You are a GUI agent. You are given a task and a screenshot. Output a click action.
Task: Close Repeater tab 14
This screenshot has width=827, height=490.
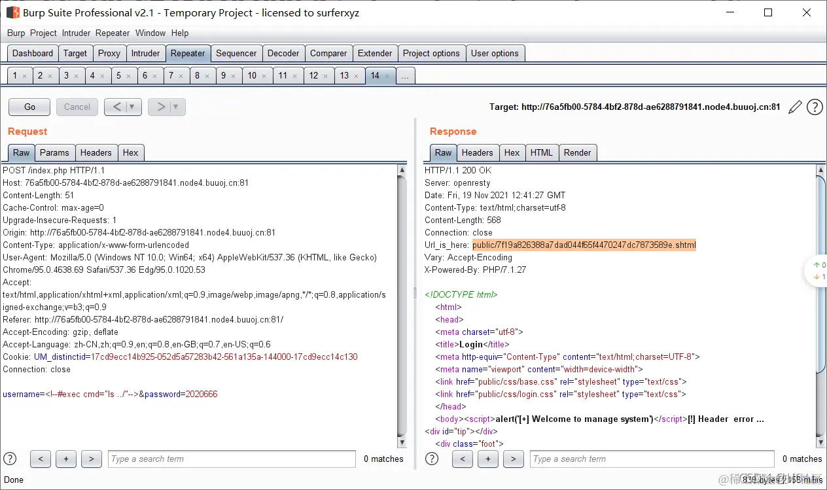click(387, 76)
